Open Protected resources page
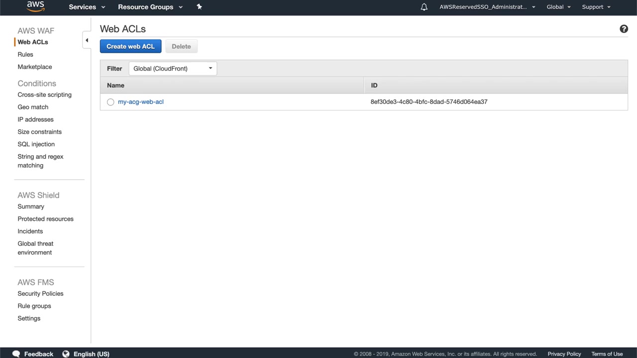The height and width of the screenshot is (358, 637). click(45, 219)
